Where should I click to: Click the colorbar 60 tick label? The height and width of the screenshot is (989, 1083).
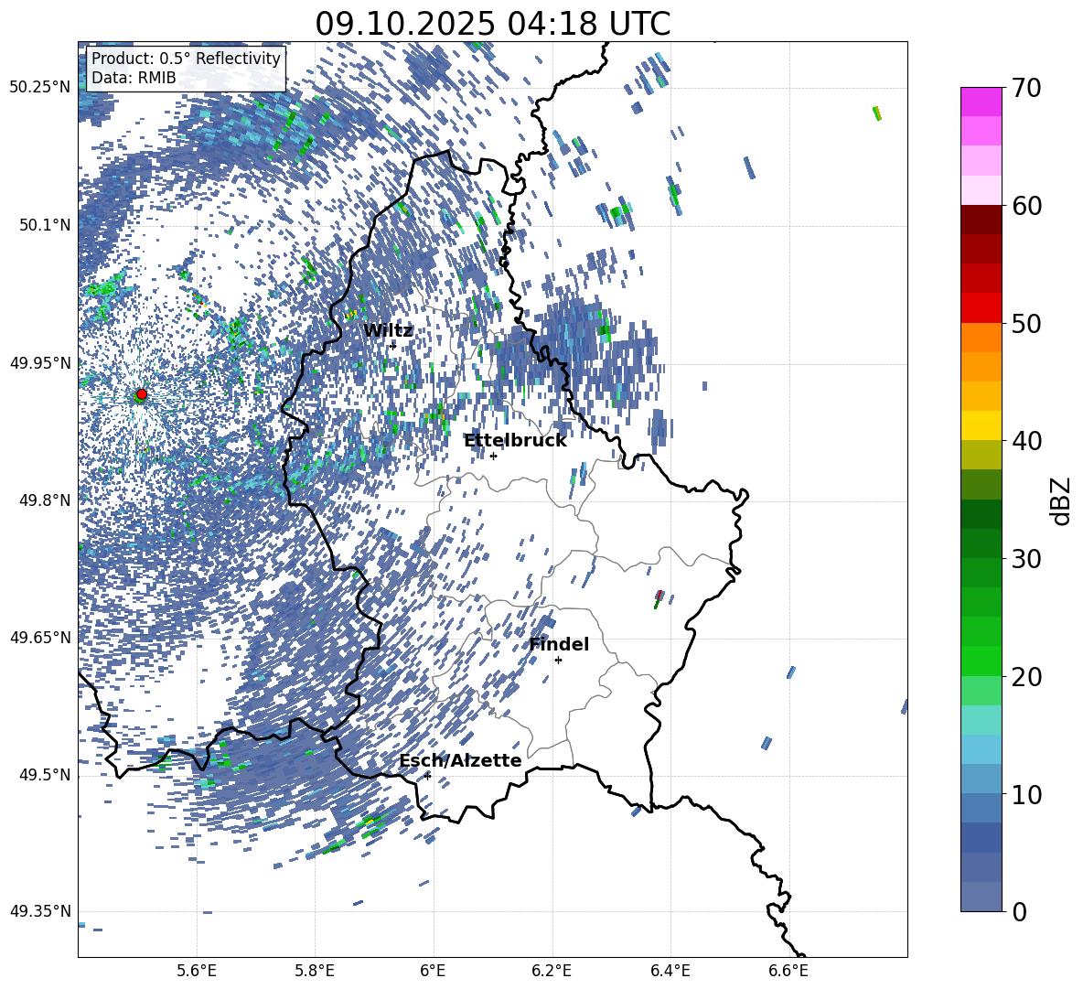point(1026,206)
